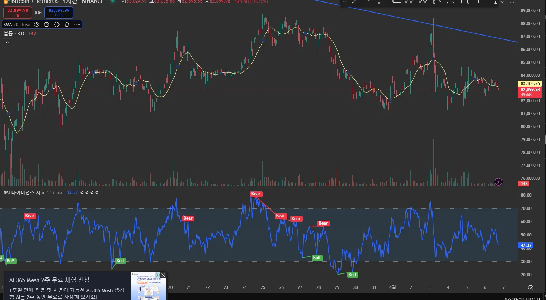Image resolution: width=546 pixels, height=300 pixels.
Task: Click the red sell price button
Action: 18,13
